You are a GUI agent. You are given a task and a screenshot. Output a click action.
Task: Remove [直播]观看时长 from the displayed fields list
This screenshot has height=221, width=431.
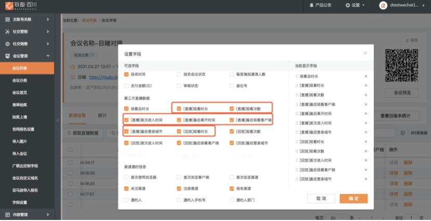[366, 86]
